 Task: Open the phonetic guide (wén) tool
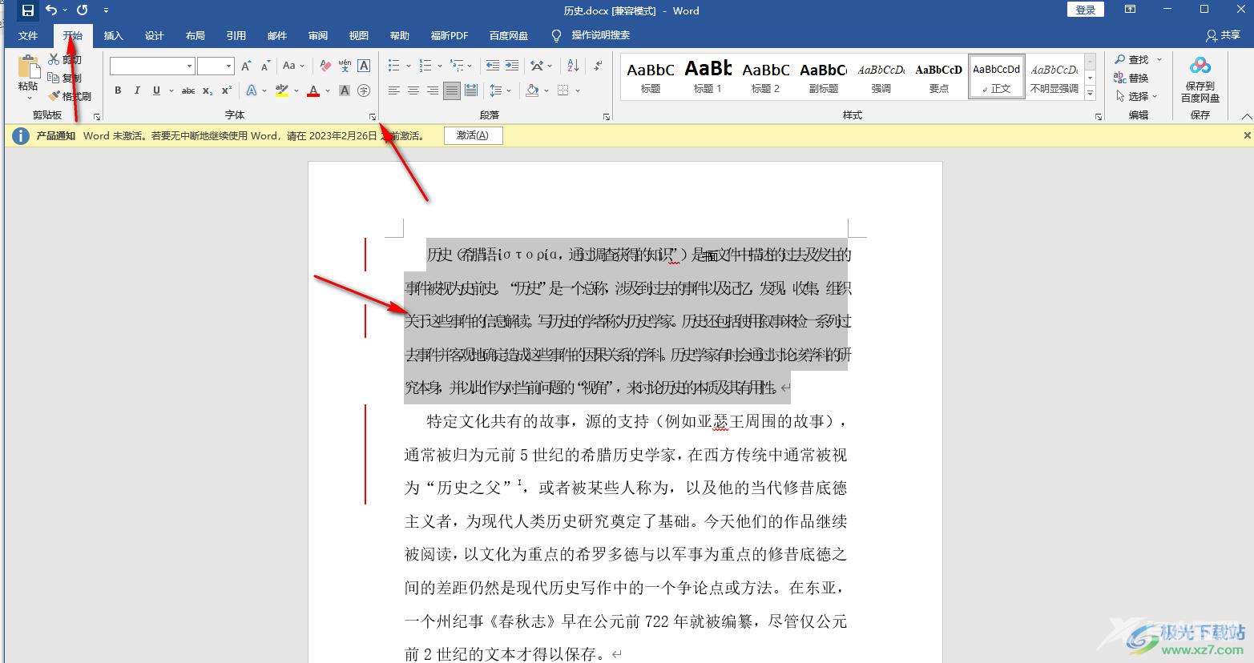(x=345, y=66)
